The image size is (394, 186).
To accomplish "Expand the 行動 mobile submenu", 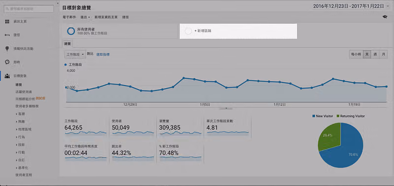I will 20,153.
